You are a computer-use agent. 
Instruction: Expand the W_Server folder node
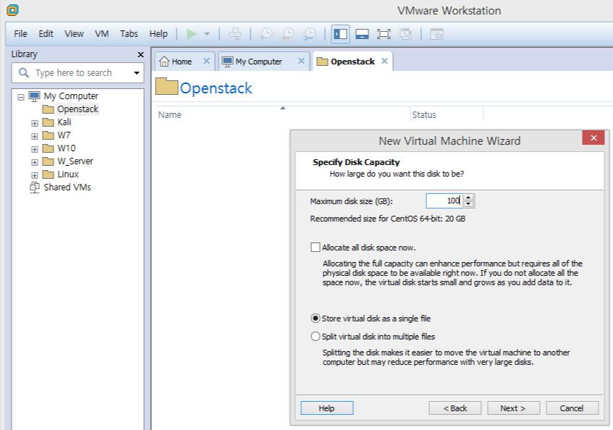click(x=35, y=162)
